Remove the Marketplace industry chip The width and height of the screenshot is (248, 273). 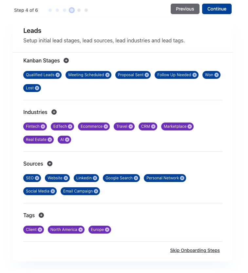point(190,126)
